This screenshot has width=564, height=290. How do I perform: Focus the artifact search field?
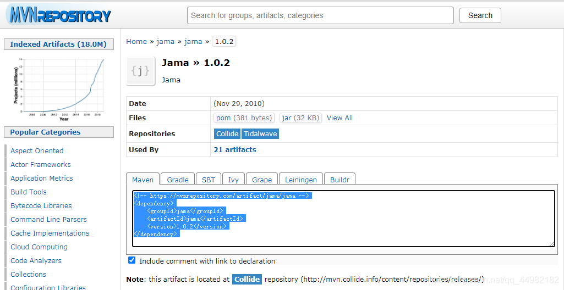click(x=320, y=15)
